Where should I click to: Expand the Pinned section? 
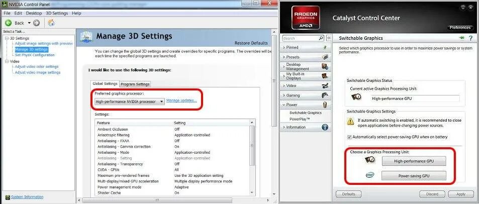click(x=306, y=48)
